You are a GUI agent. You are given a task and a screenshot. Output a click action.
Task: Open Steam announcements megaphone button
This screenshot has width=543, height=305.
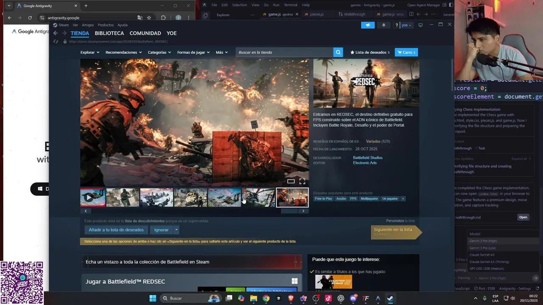(x=368, y=25)
